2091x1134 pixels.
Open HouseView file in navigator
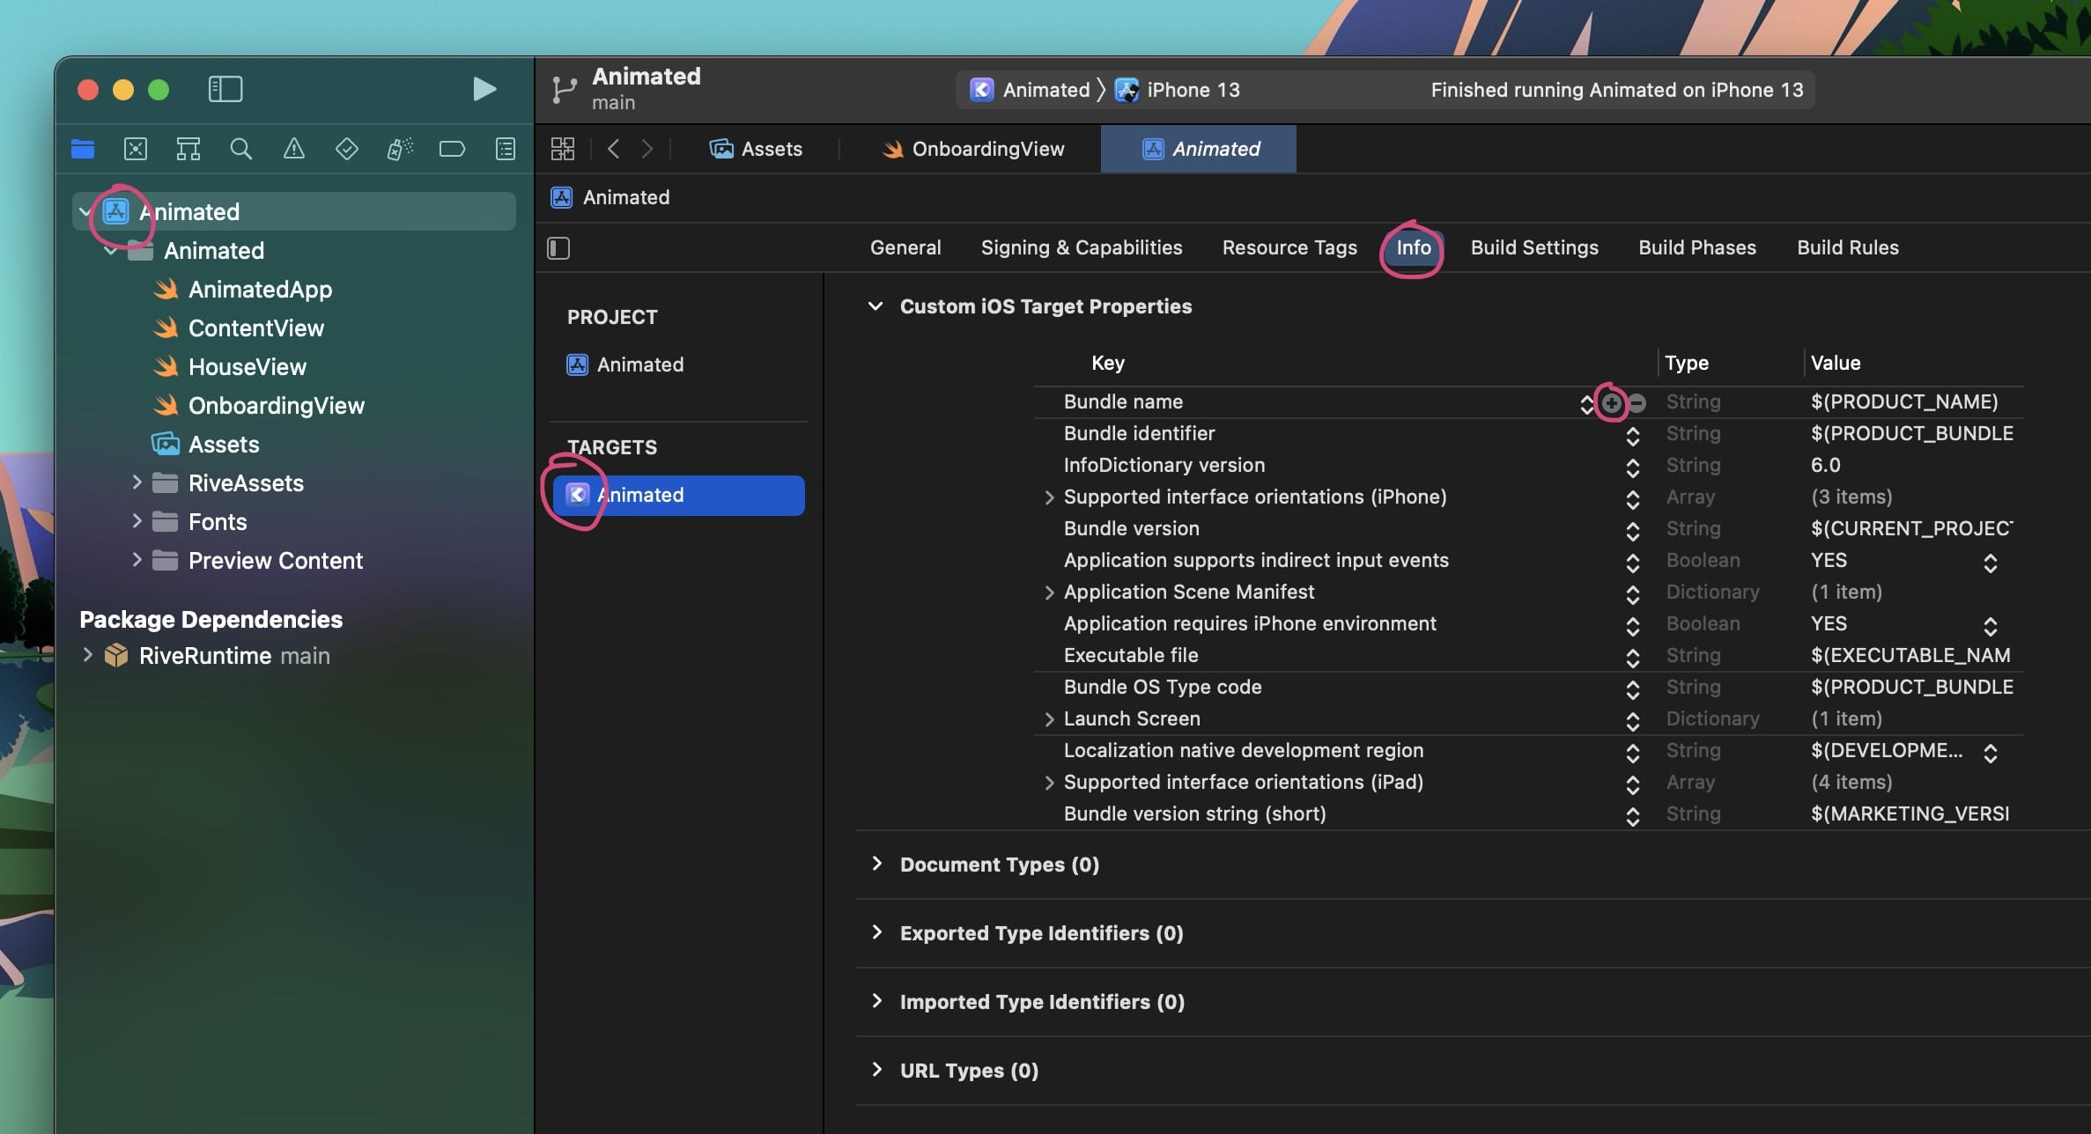(x=247, y=366)
